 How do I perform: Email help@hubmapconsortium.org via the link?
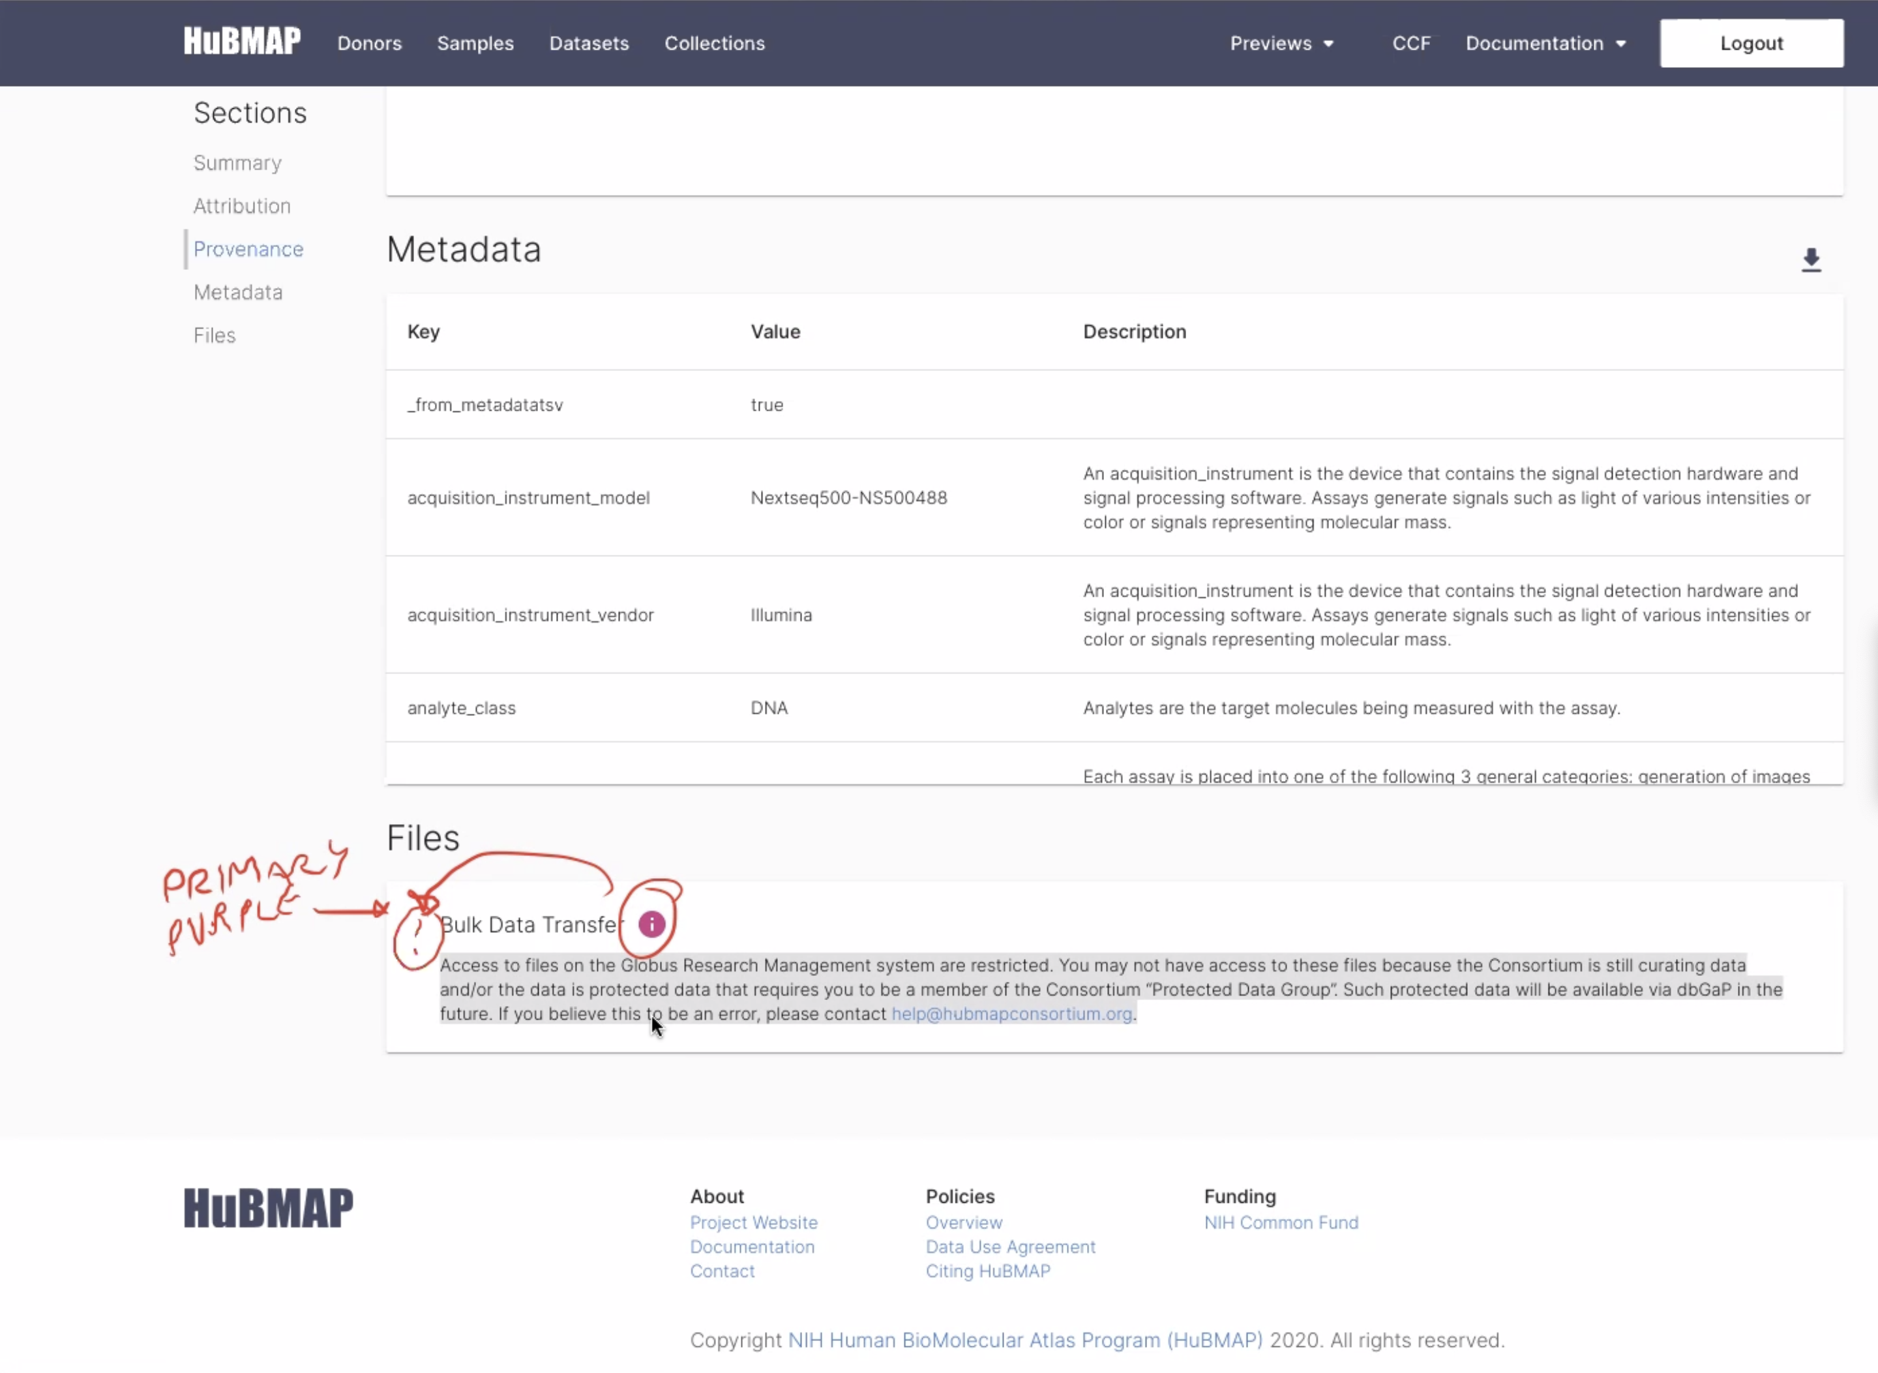click(1011, 1014)
